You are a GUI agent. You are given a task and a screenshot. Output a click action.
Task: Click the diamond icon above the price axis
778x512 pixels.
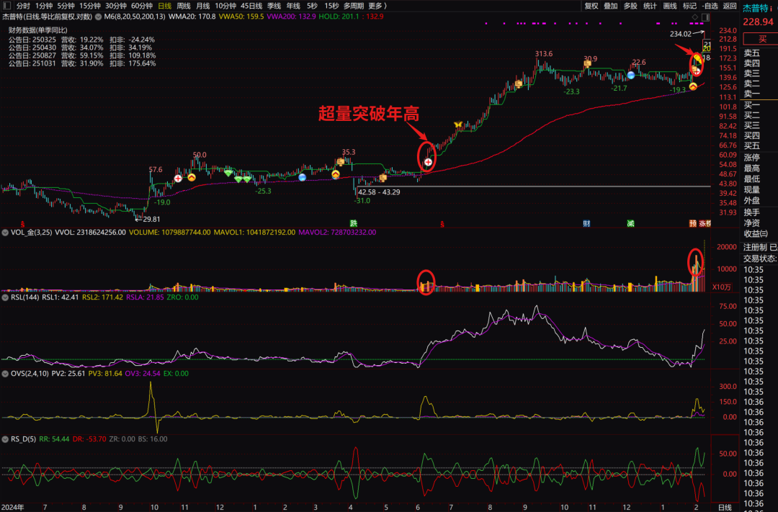coord(695,17)
